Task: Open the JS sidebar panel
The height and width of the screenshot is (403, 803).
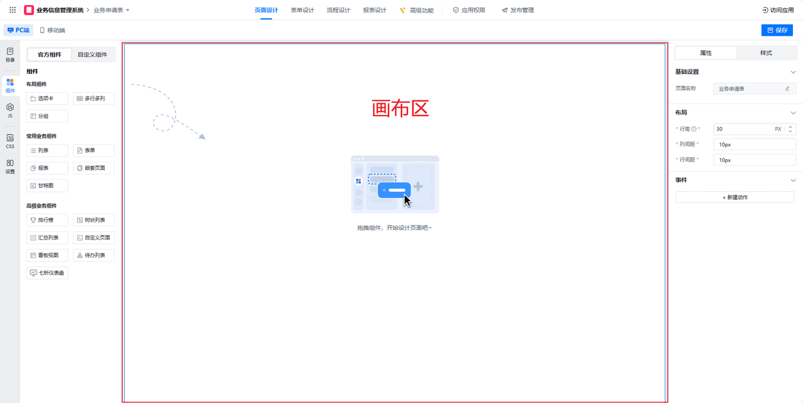Action: pos(10,110)
